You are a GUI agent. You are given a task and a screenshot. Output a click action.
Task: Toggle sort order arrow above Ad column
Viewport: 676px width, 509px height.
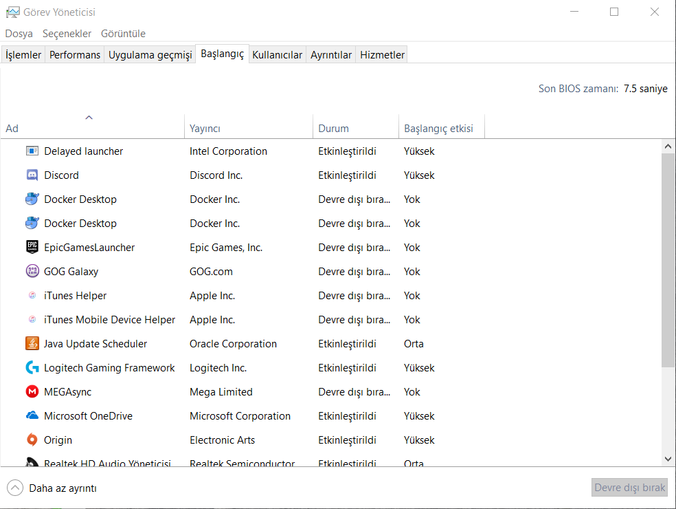point(89,118)
